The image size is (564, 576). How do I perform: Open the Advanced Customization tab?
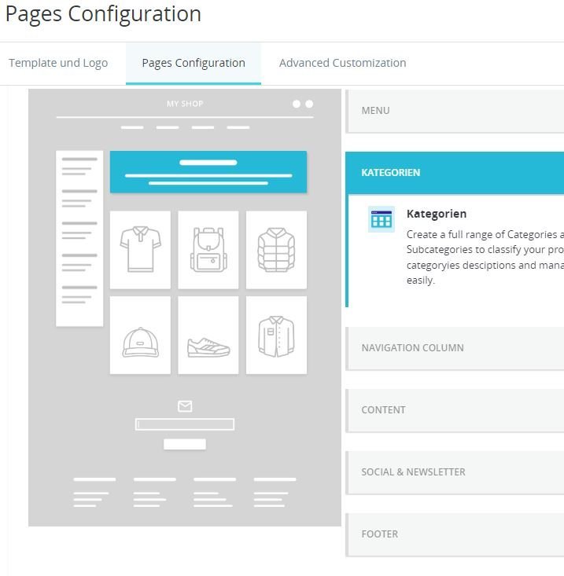click(342, 63)
